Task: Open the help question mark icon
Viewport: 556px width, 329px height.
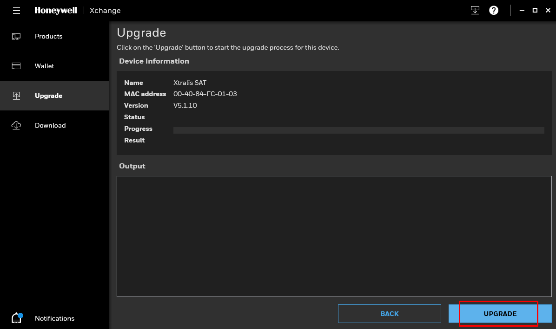Action: coord(494,10)
